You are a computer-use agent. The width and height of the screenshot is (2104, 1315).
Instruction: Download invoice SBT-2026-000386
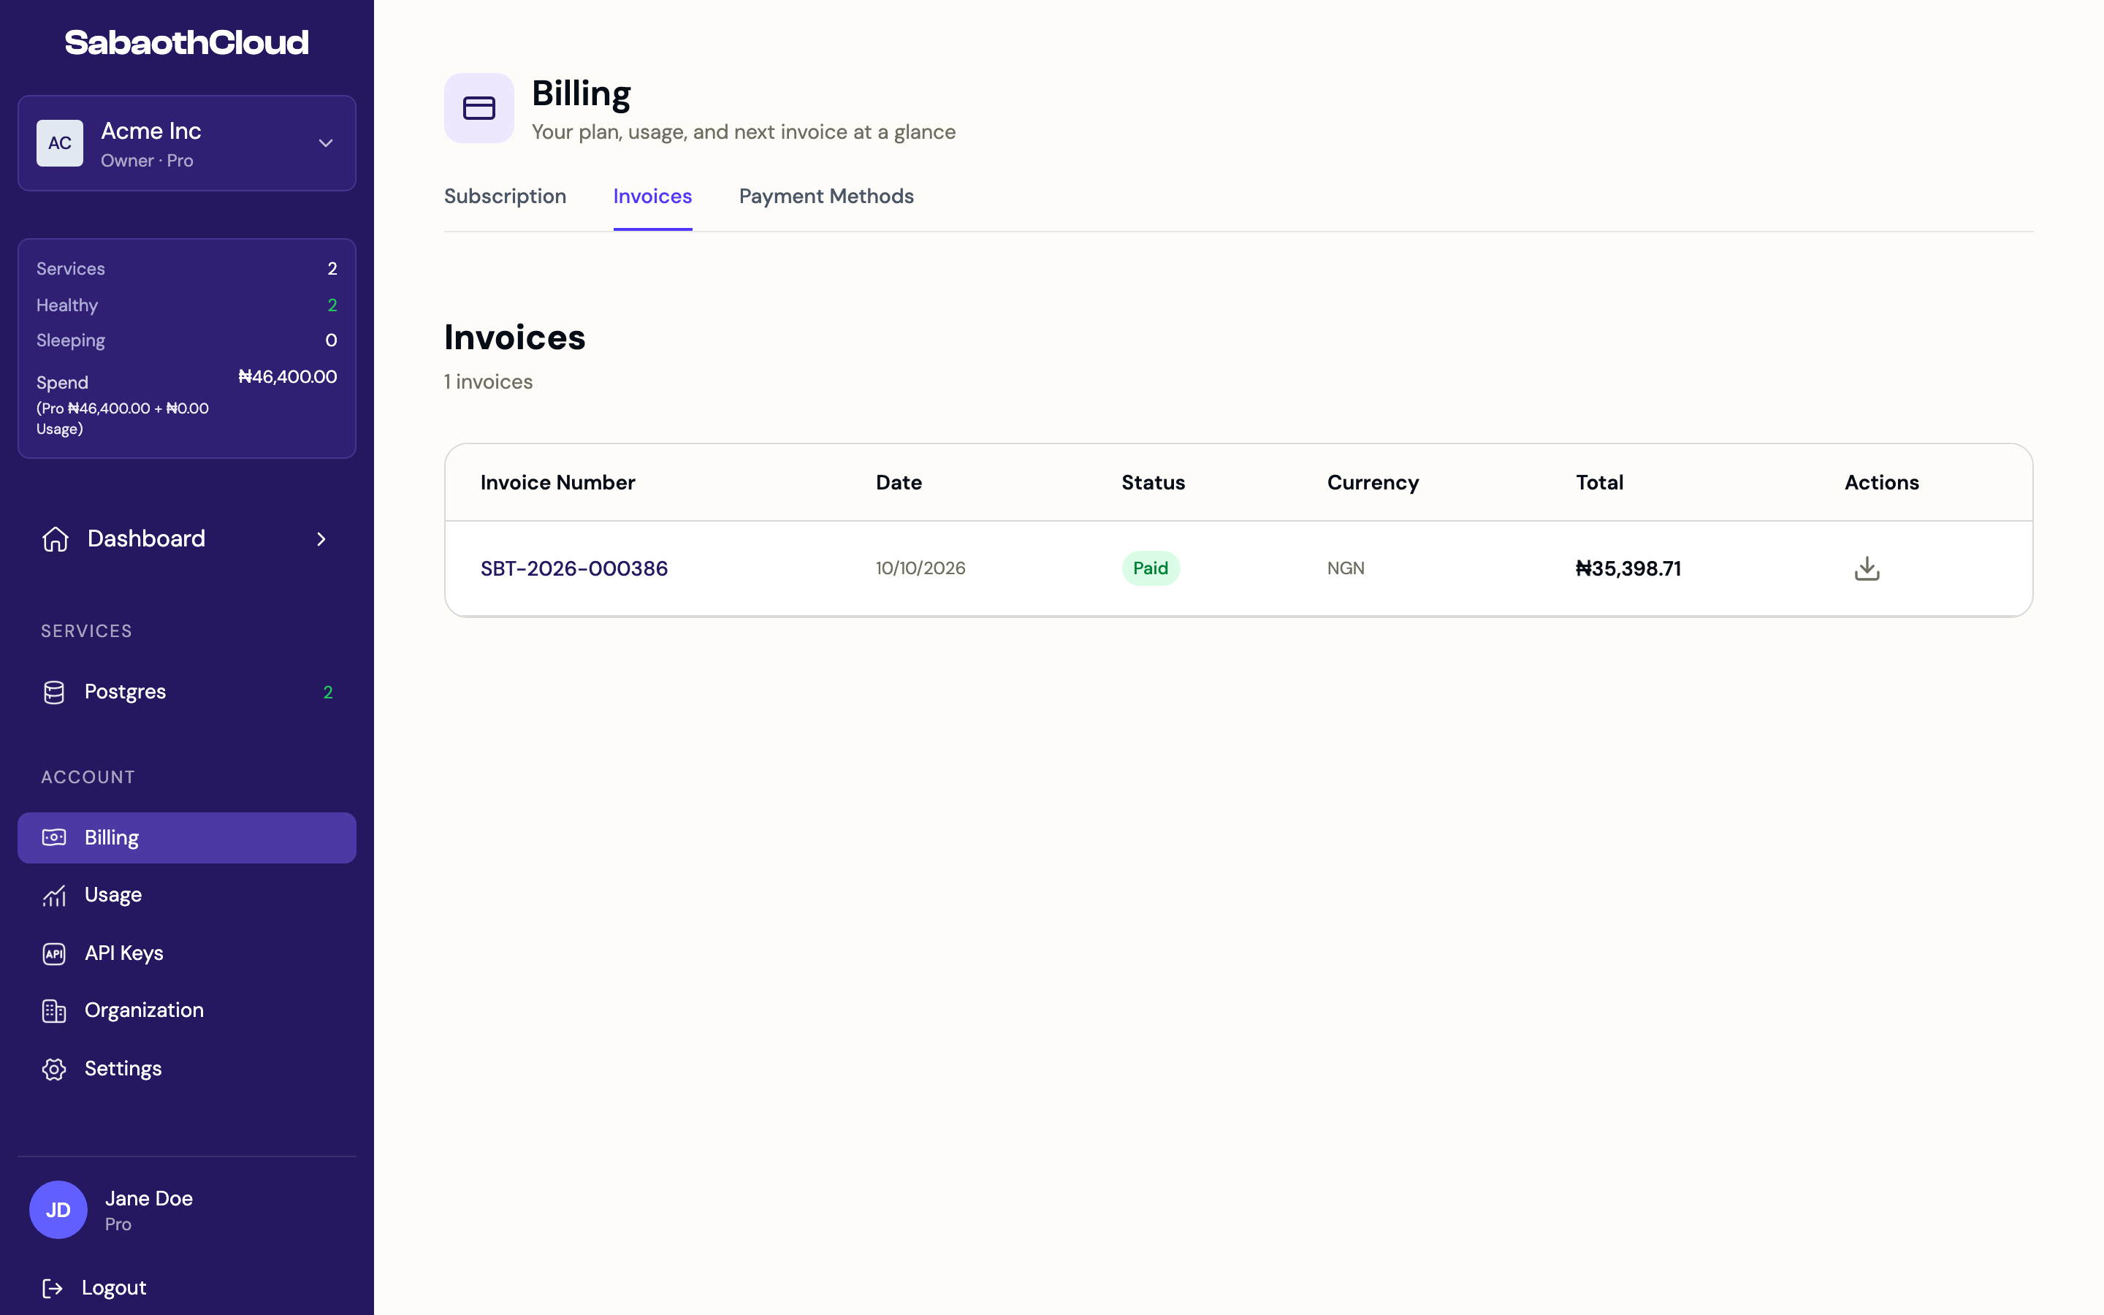coord(1867,568)
